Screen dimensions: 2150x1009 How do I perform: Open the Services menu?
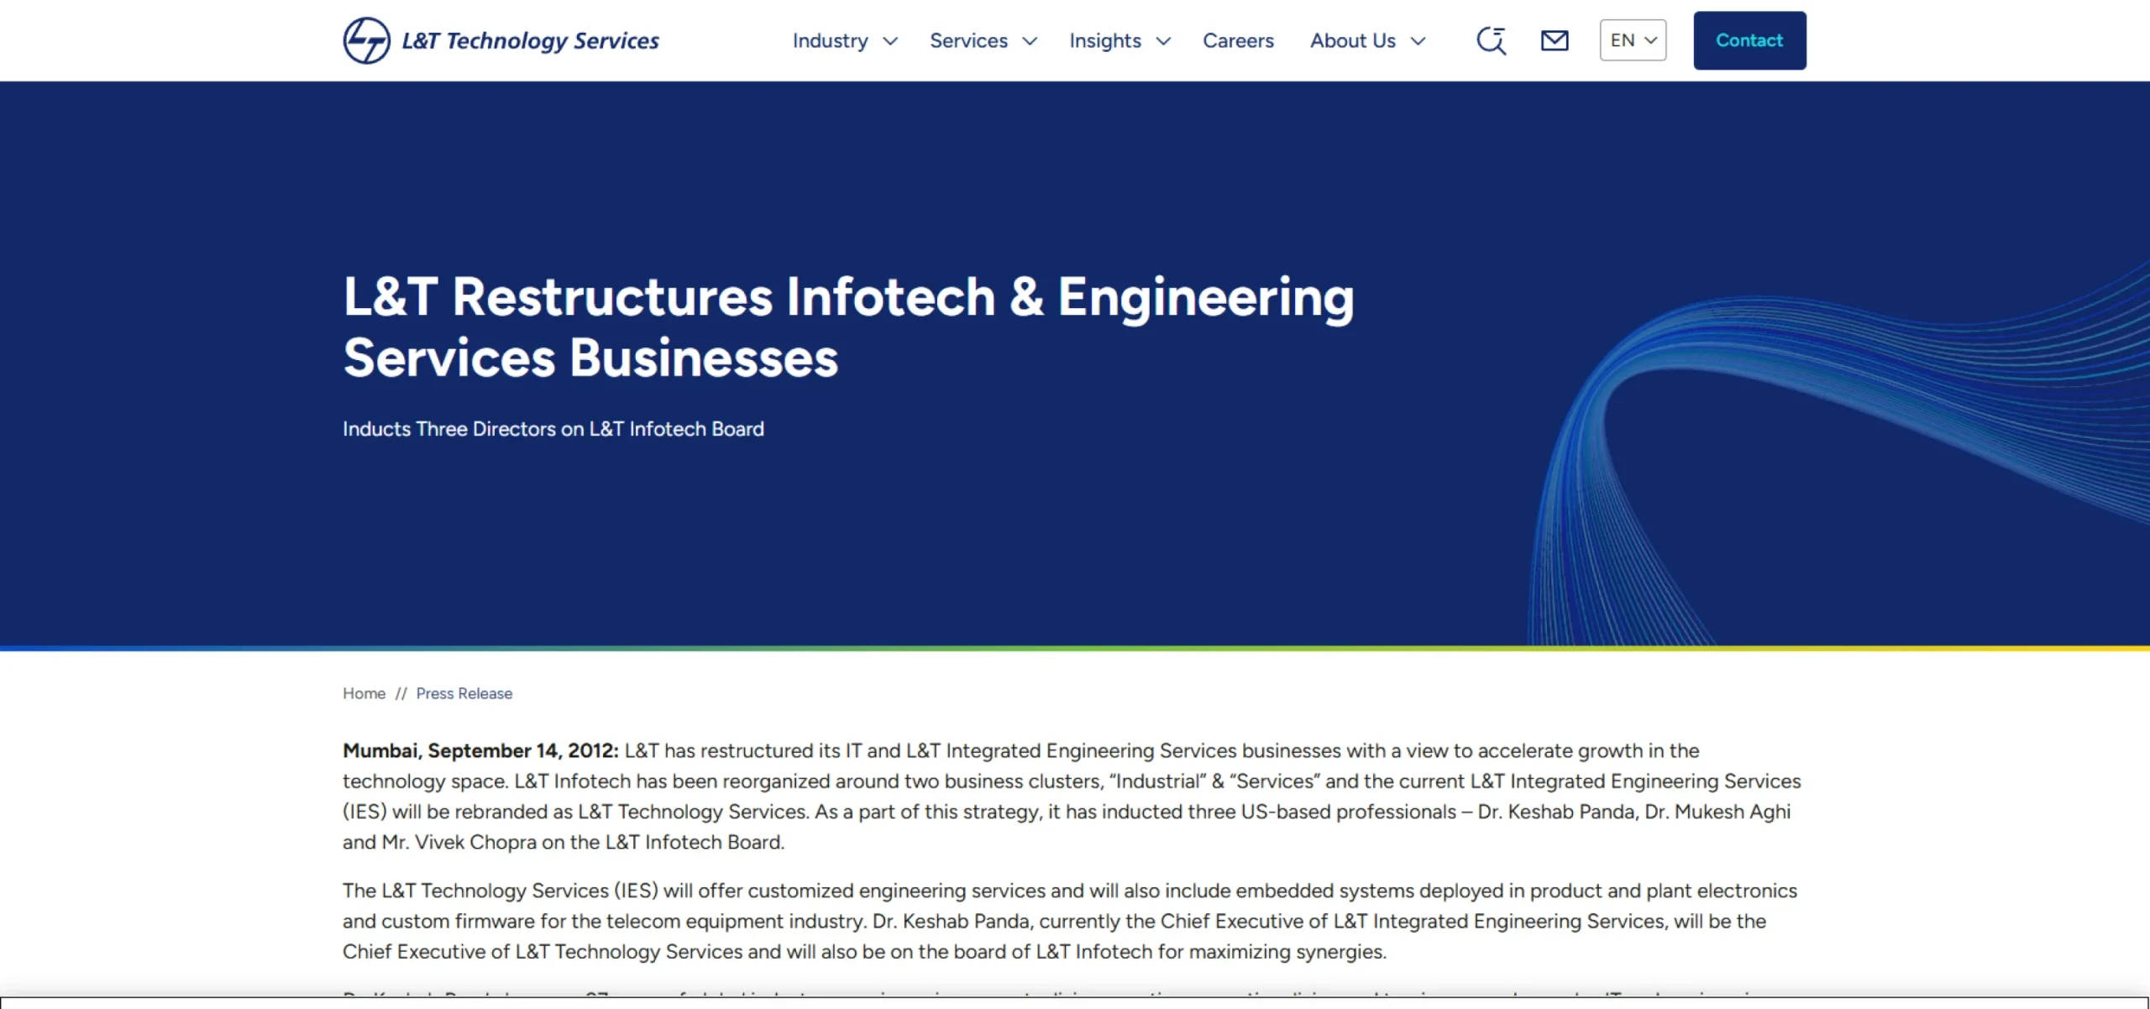[x=968, y=39]
